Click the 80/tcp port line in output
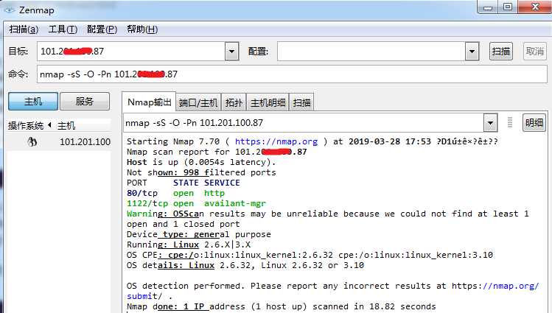This screenshot has width=552, height=313. [175, 193]
